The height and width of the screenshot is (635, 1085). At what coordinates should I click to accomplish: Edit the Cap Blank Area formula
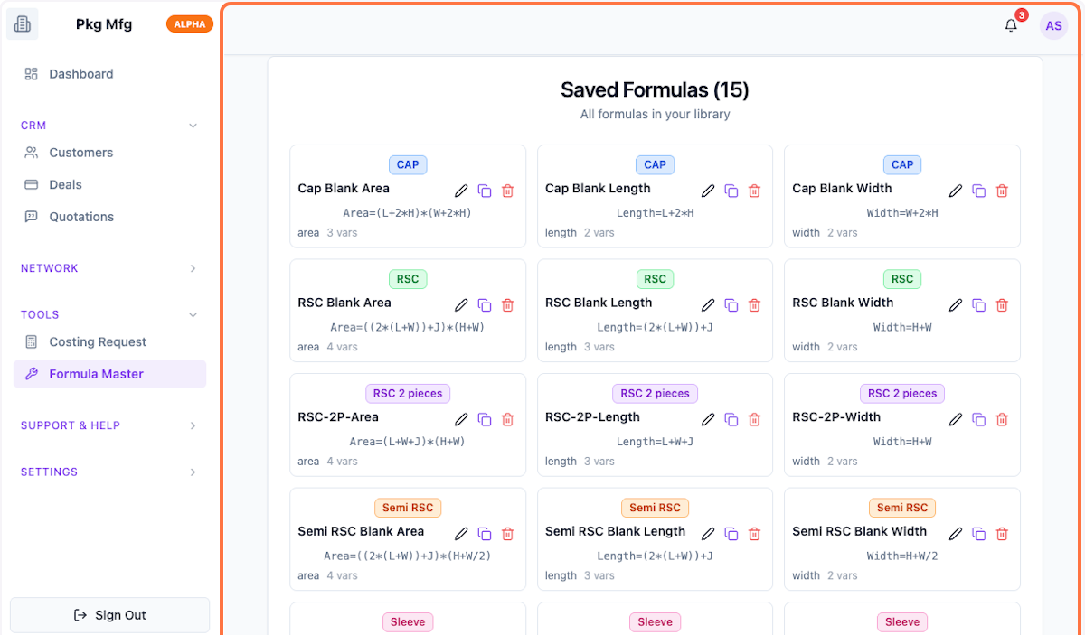tap(461, 191)
